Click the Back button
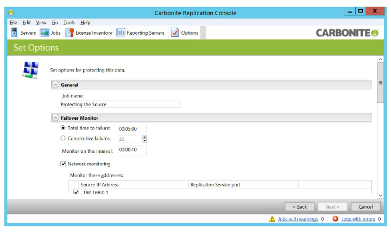391x233 pixels. click(x=299, y=206)
